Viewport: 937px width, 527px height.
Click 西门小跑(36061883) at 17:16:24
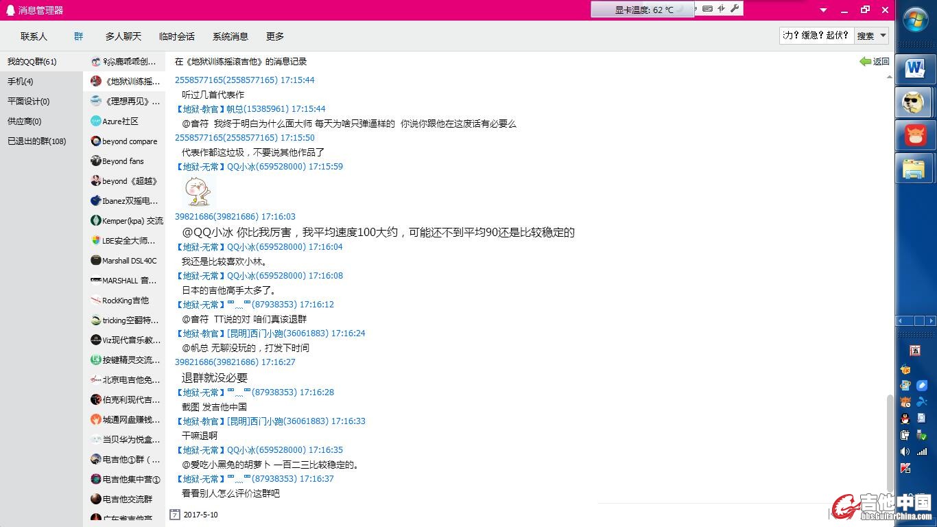(270, 333)
